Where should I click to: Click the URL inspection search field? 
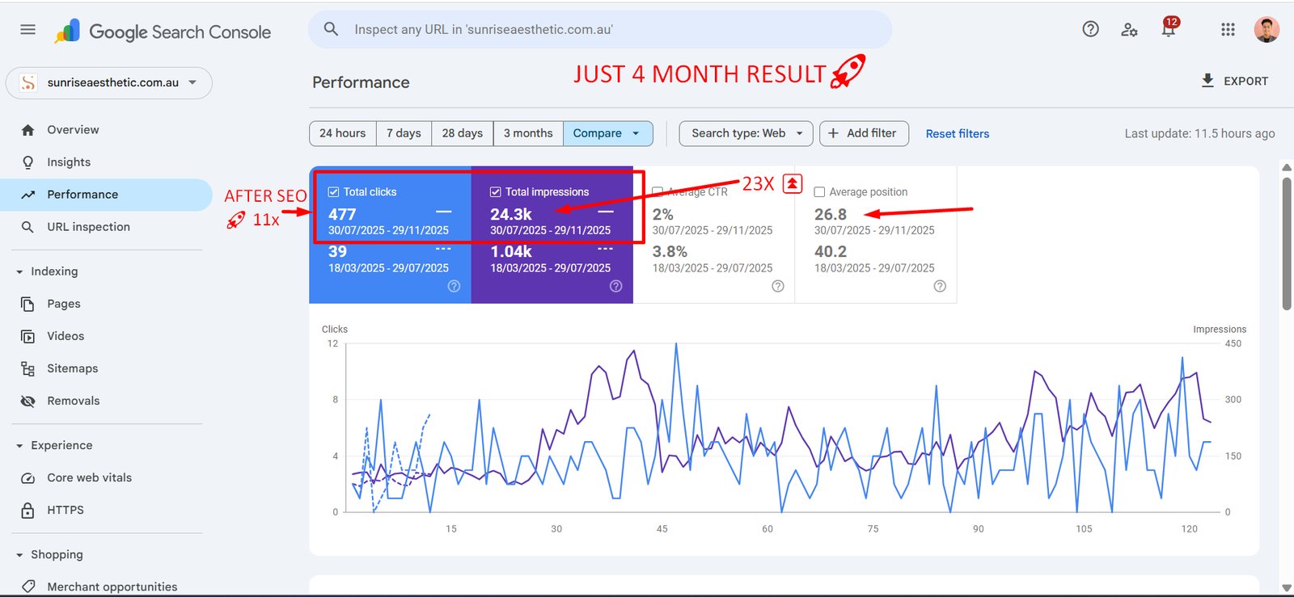coord(600,30)
